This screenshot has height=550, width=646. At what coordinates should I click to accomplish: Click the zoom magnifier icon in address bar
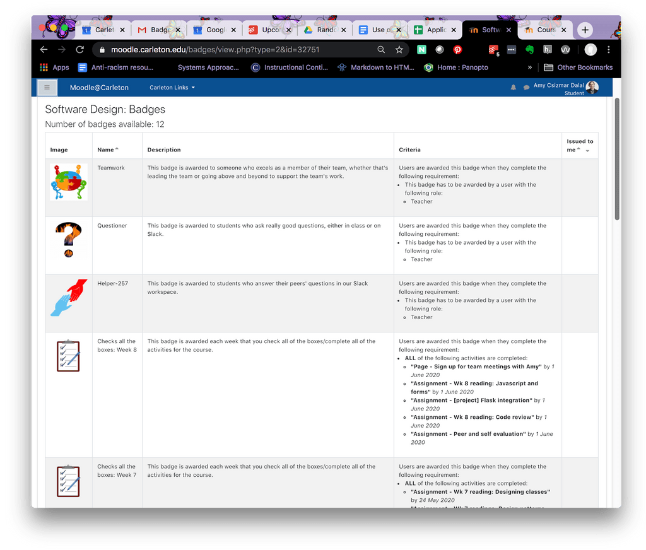coord(381,49)
